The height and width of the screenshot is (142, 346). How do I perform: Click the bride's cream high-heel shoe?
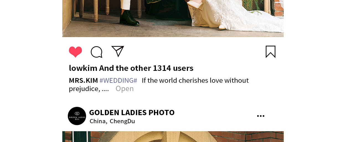[196, 4]
